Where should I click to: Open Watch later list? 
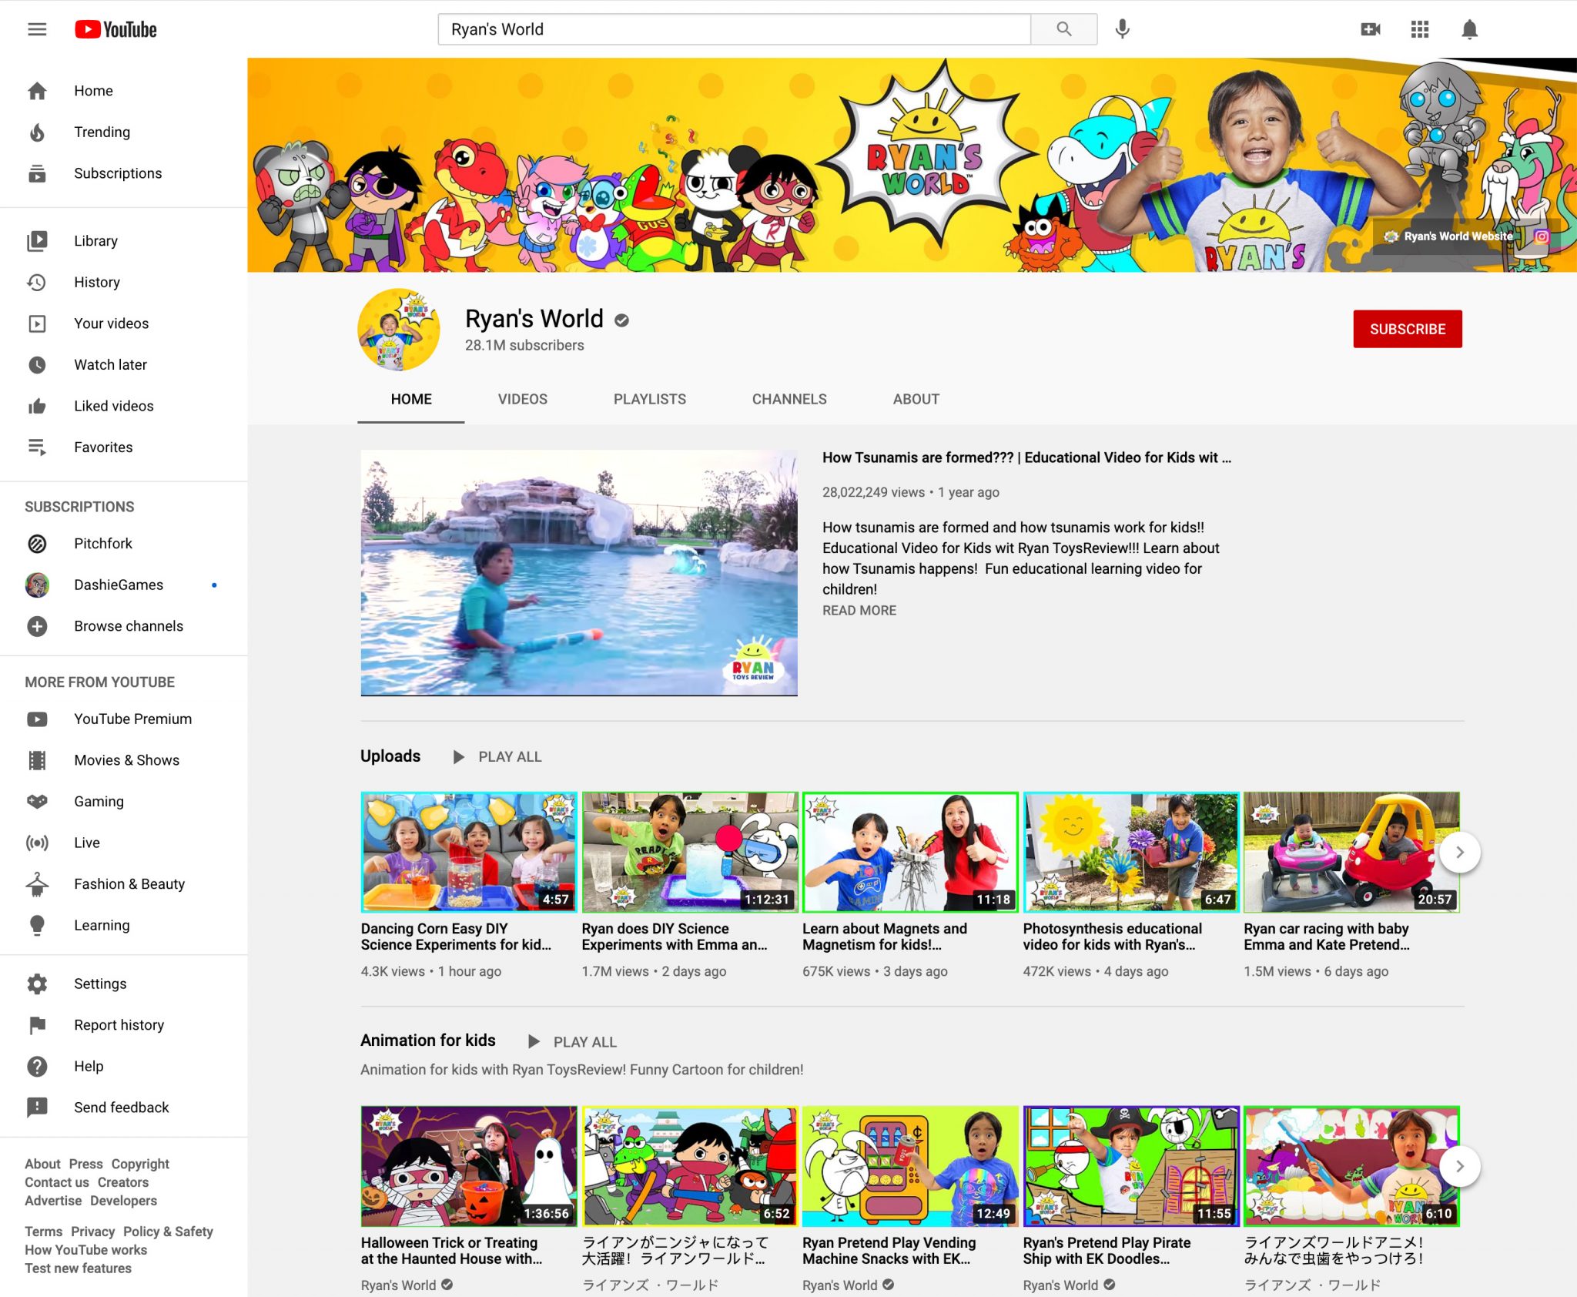(110, 364)
